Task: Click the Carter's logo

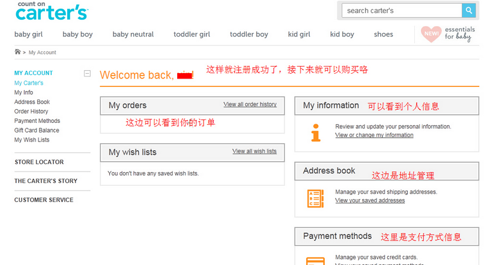Action: (x=52, y=11)
